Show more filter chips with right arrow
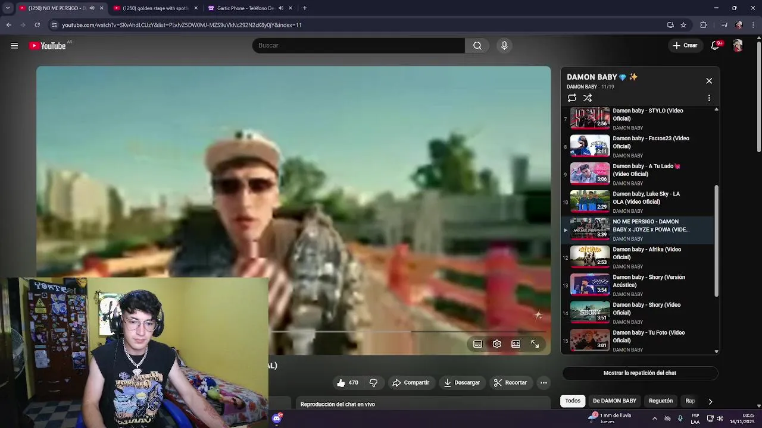This screenshot has width=762, height=428. (x=710, y=401)
